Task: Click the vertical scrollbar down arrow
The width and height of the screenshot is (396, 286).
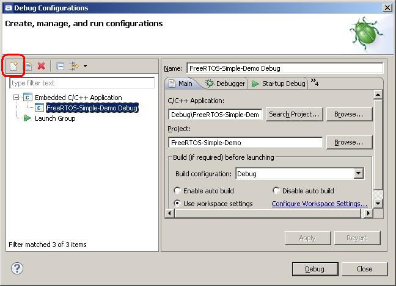Action: [x=378, y=204]
